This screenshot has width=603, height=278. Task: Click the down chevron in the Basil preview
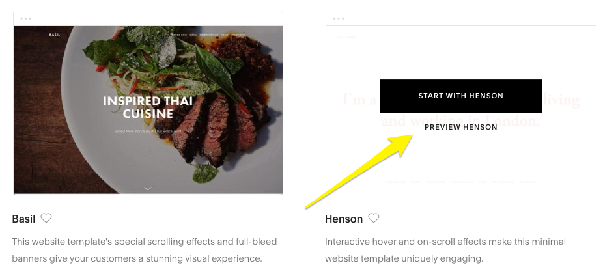click(x=148, y=188)
